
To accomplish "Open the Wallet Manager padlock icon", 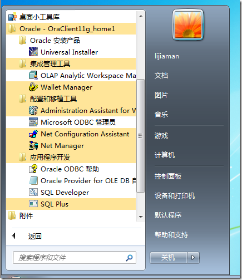I will click(x=33, y=87).
